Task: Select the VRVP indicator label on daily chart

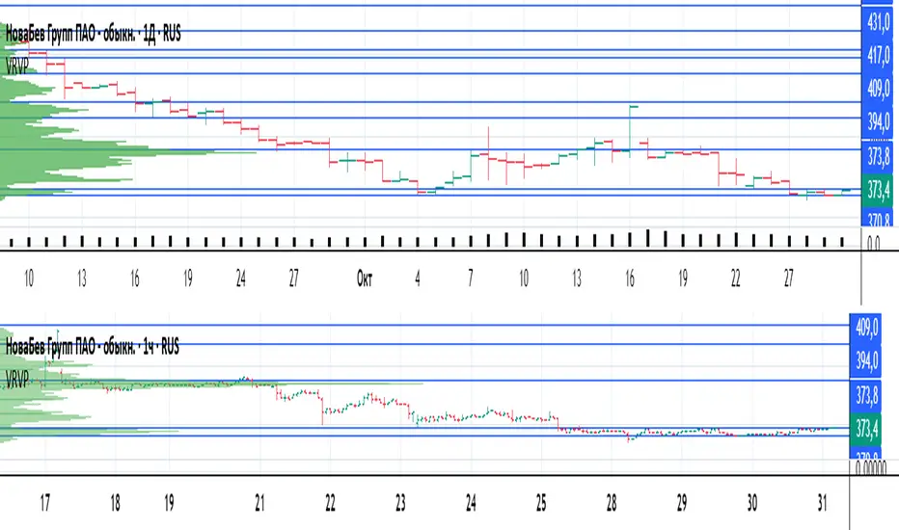Action: point(17,66)
